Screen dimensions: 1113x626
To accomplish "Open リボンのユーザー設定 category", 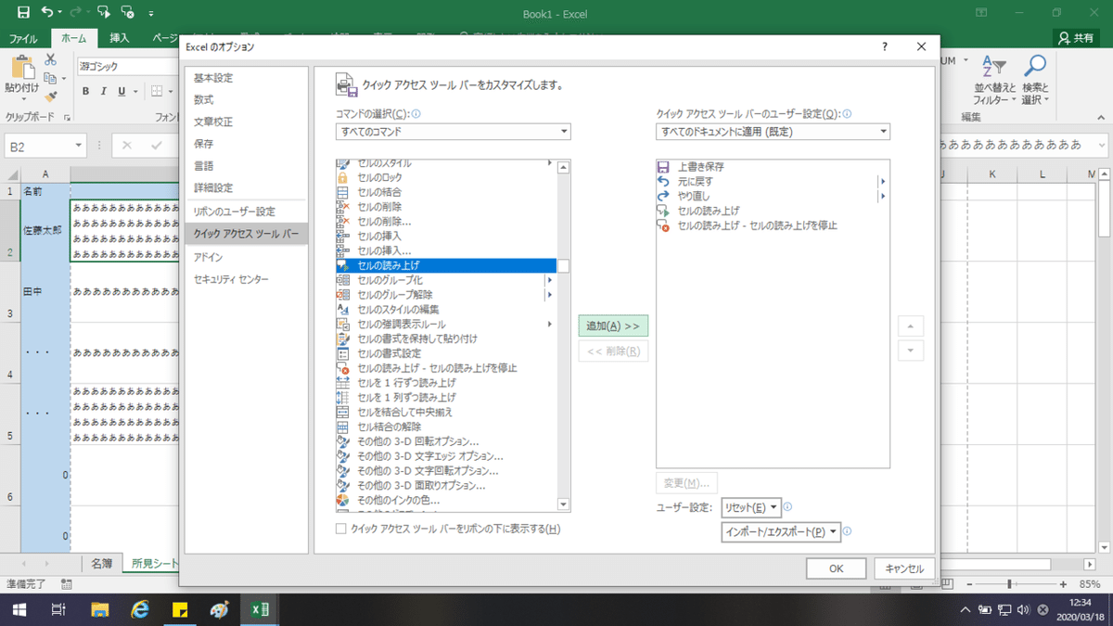I will pos(234,211).
